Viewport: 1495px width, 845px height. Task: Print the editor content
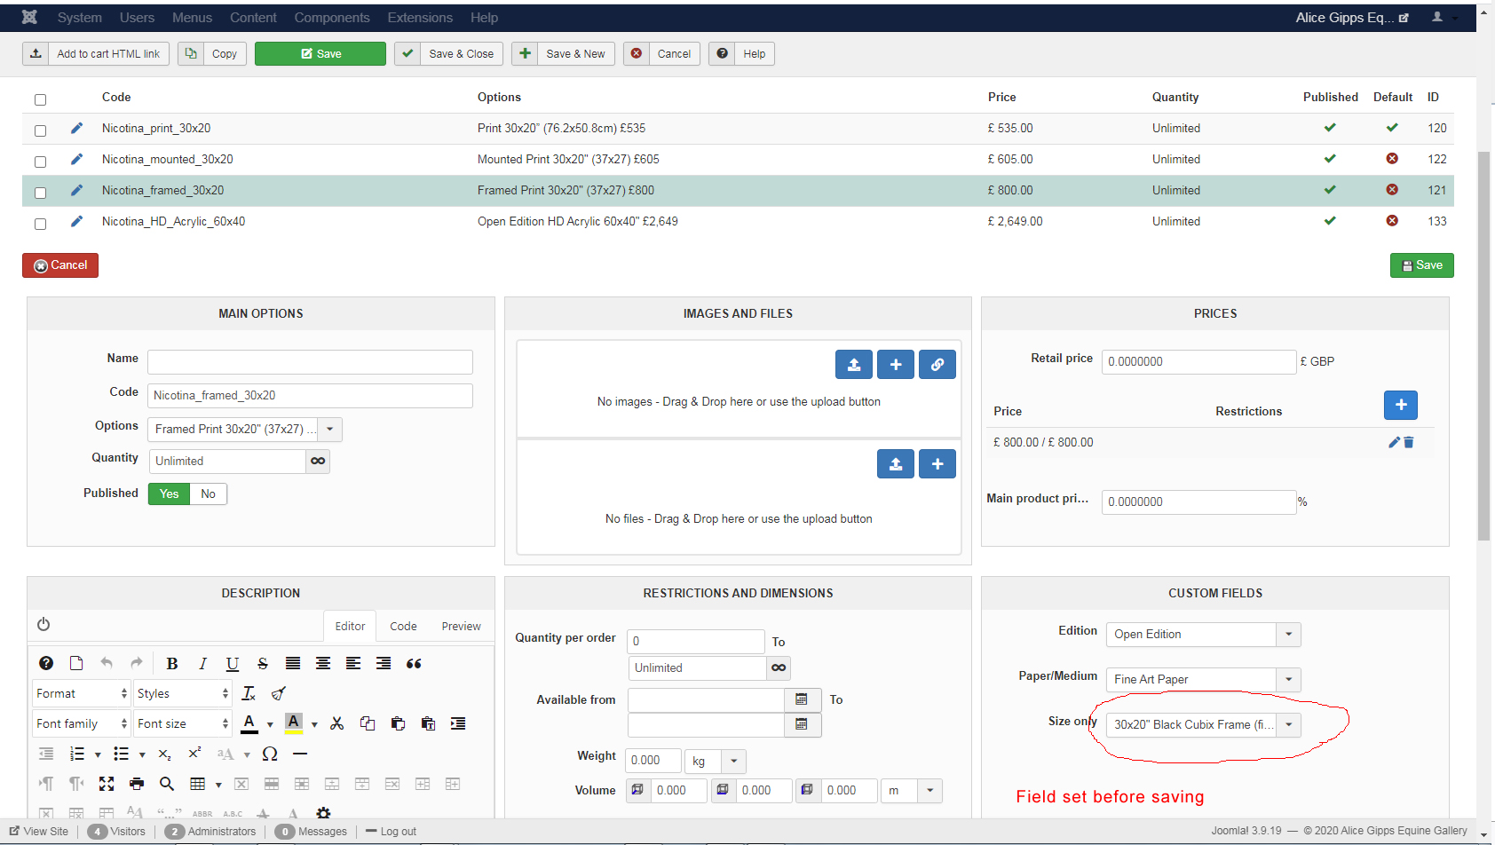137,784
